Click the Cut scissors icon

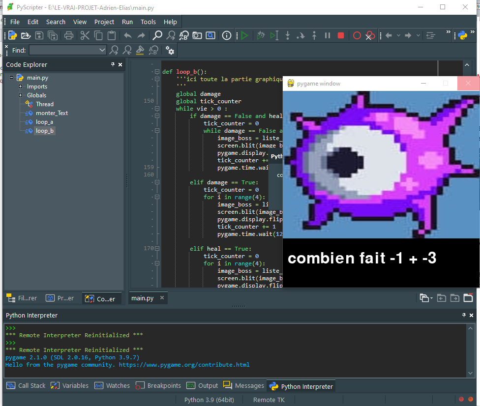click(85, 35)
